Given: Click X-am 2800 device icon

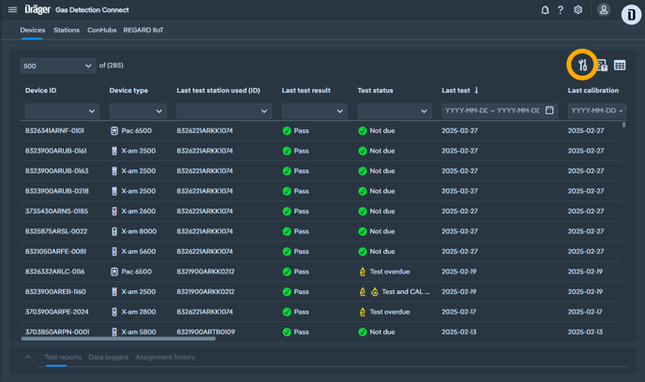Looking at the screenshot, I should (114, 312).
